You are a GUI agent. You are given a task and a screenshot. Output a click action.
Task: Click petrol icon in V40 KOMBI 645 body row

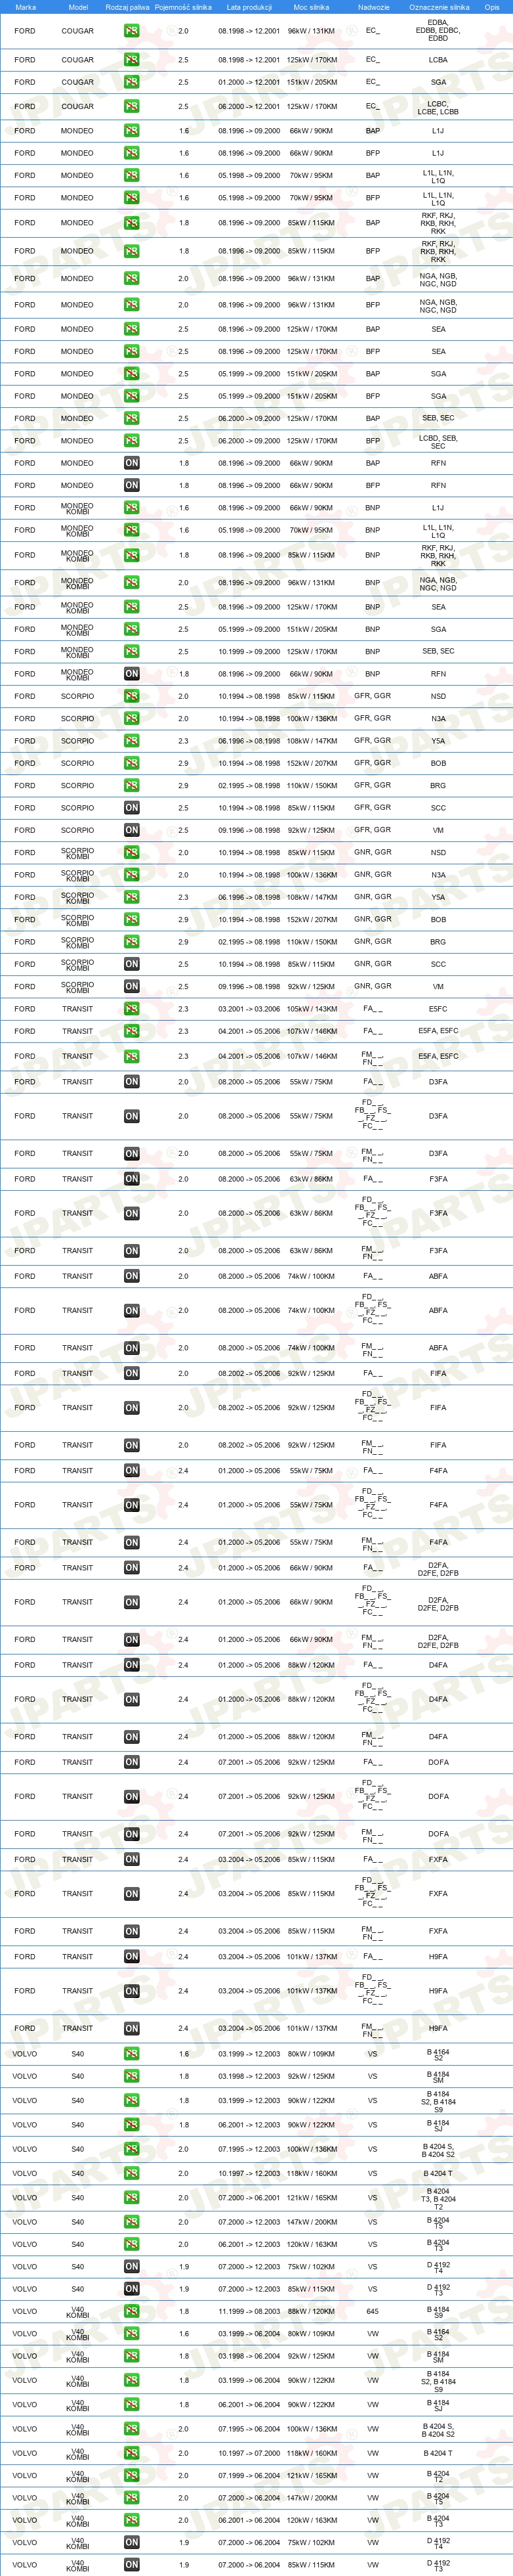tap(131, 2311)
